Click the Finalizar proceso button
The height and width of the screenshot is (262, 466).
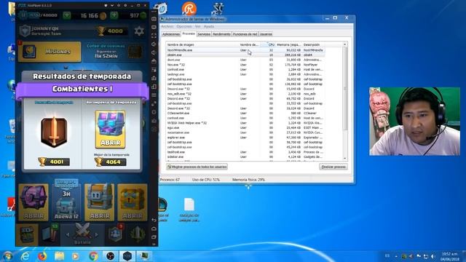333,167
